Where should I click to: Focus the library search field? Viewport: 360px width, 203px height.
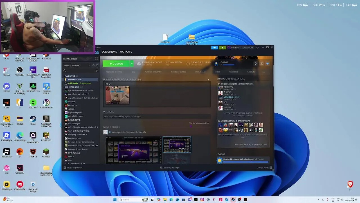pos(79,70)
